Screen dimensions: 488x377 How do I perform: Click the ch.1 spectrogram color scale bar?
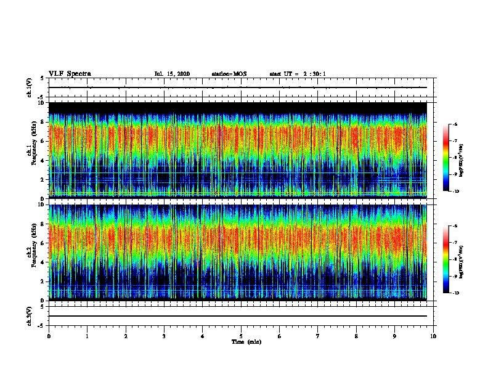[x=445, y=158]
